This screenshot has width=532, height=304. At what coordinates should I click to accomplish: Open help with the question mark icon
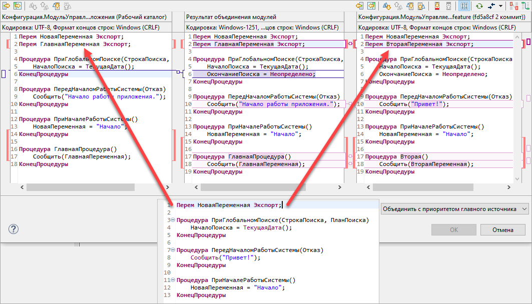(x=14, y=229)
